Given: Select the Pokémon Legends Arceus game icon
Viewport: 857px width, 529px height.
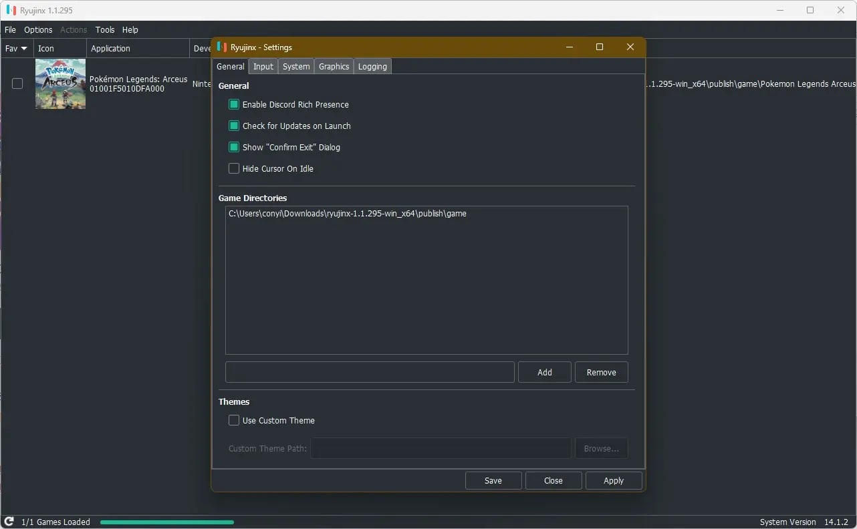Looking at the screenshot, I should pos(60,83).
